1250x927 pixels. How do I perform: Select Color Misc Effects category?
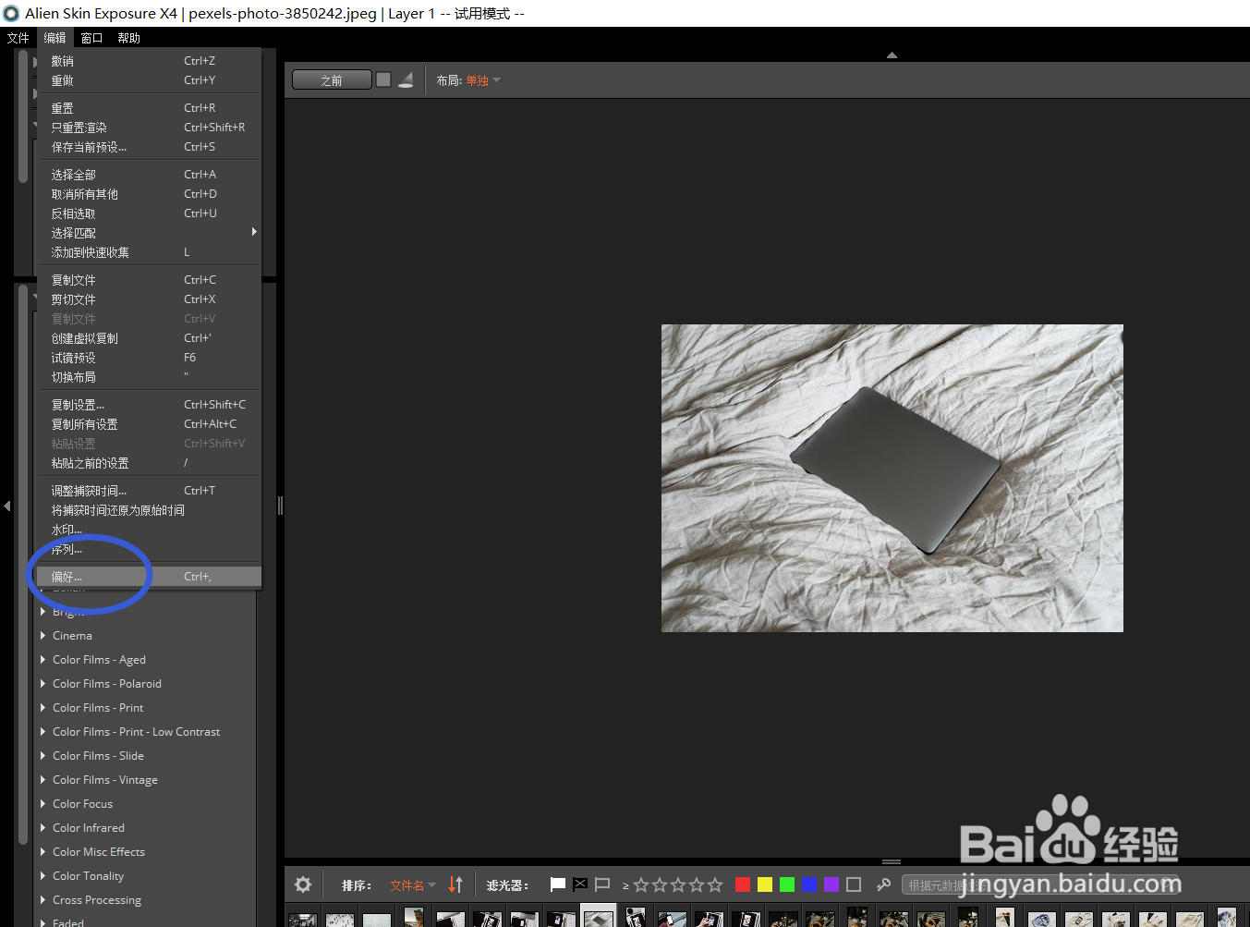(99, 852)
